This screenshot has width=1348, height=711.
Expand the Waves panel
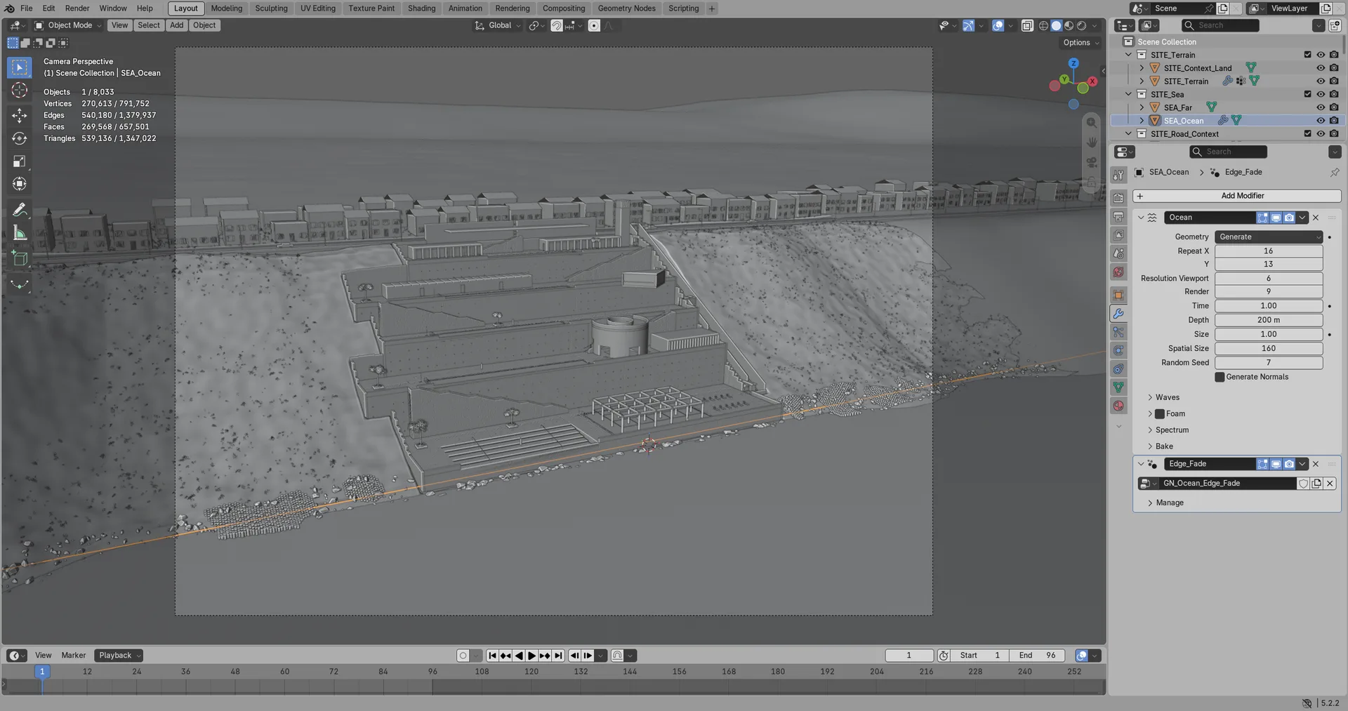point(1167,397)
